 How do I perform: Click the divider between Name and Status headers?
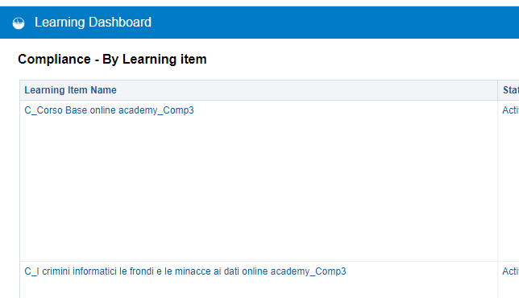click(x=497, y=90)
